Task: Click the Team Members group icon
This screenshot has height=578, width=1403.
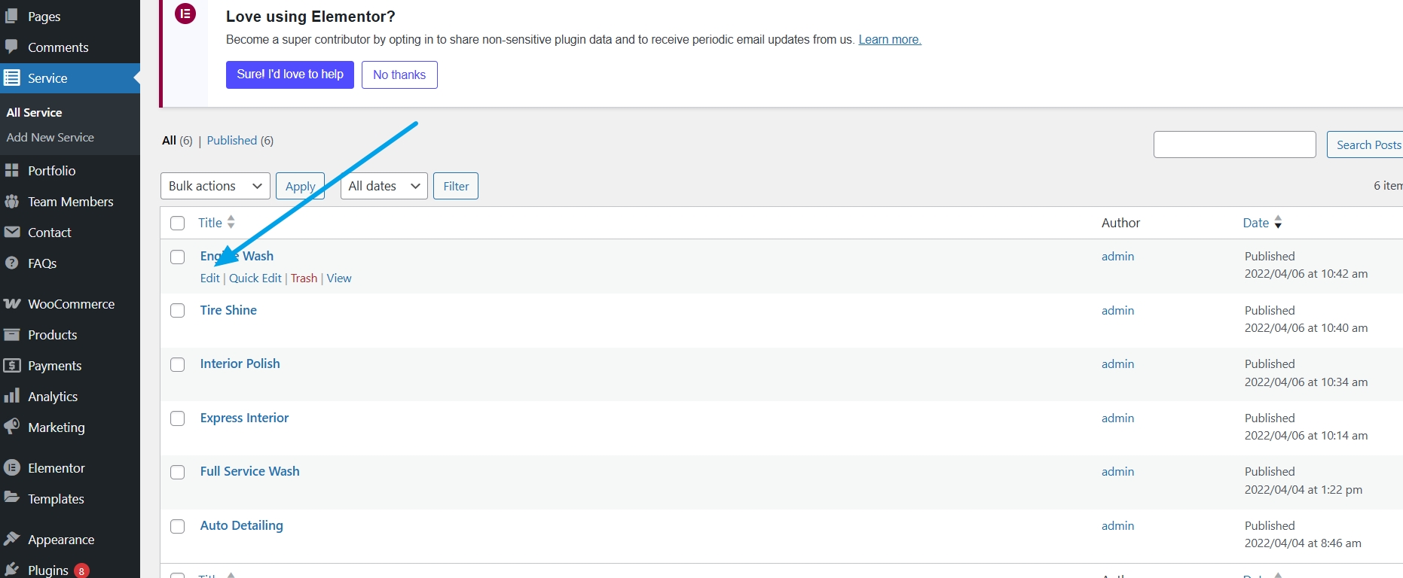Action: tap(12, 202)
